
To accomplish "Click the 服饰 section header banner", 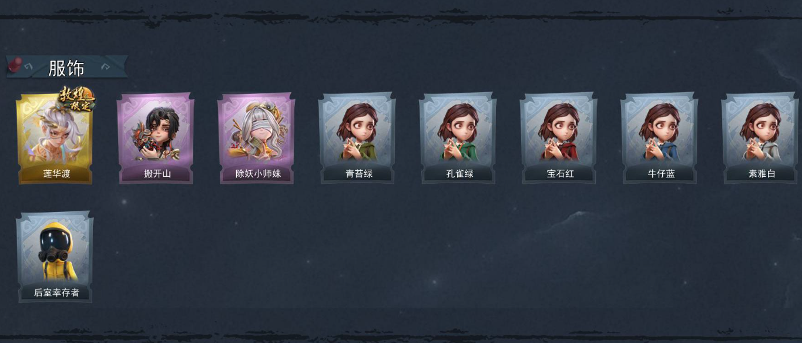I will 67,67.
